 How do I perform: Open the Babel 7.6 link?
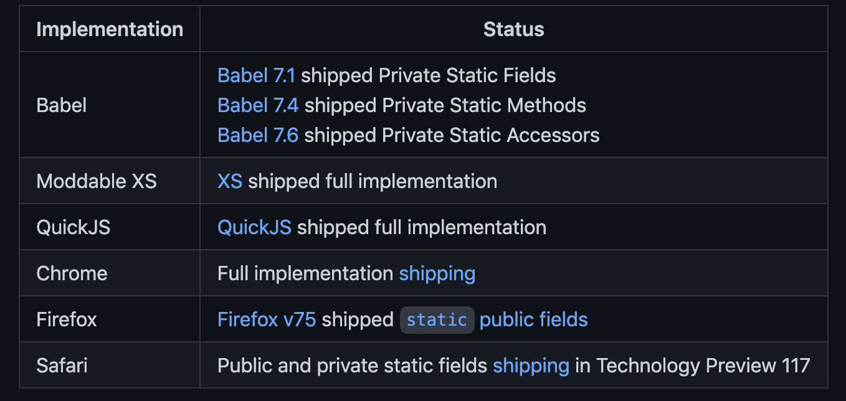point(258,135)
